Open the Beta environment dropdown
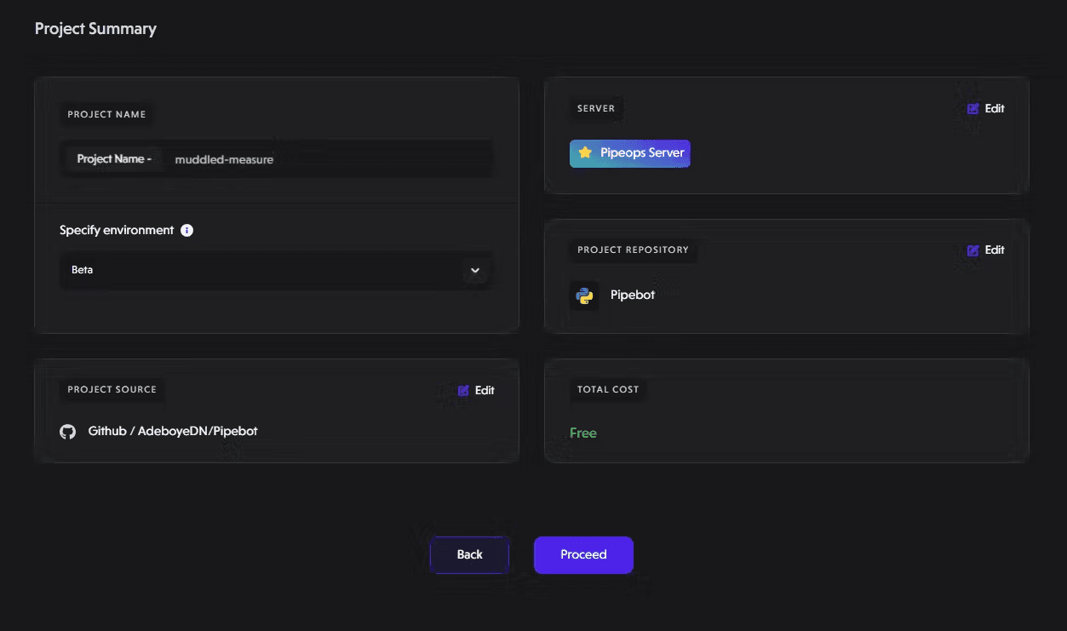The image size is (1067, 631). (276, 270)
